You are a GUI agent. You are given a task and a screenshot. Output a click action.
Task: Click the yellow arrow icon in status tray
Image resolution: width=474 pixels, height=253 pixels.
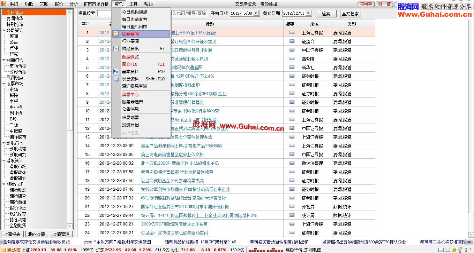[453, 250]
